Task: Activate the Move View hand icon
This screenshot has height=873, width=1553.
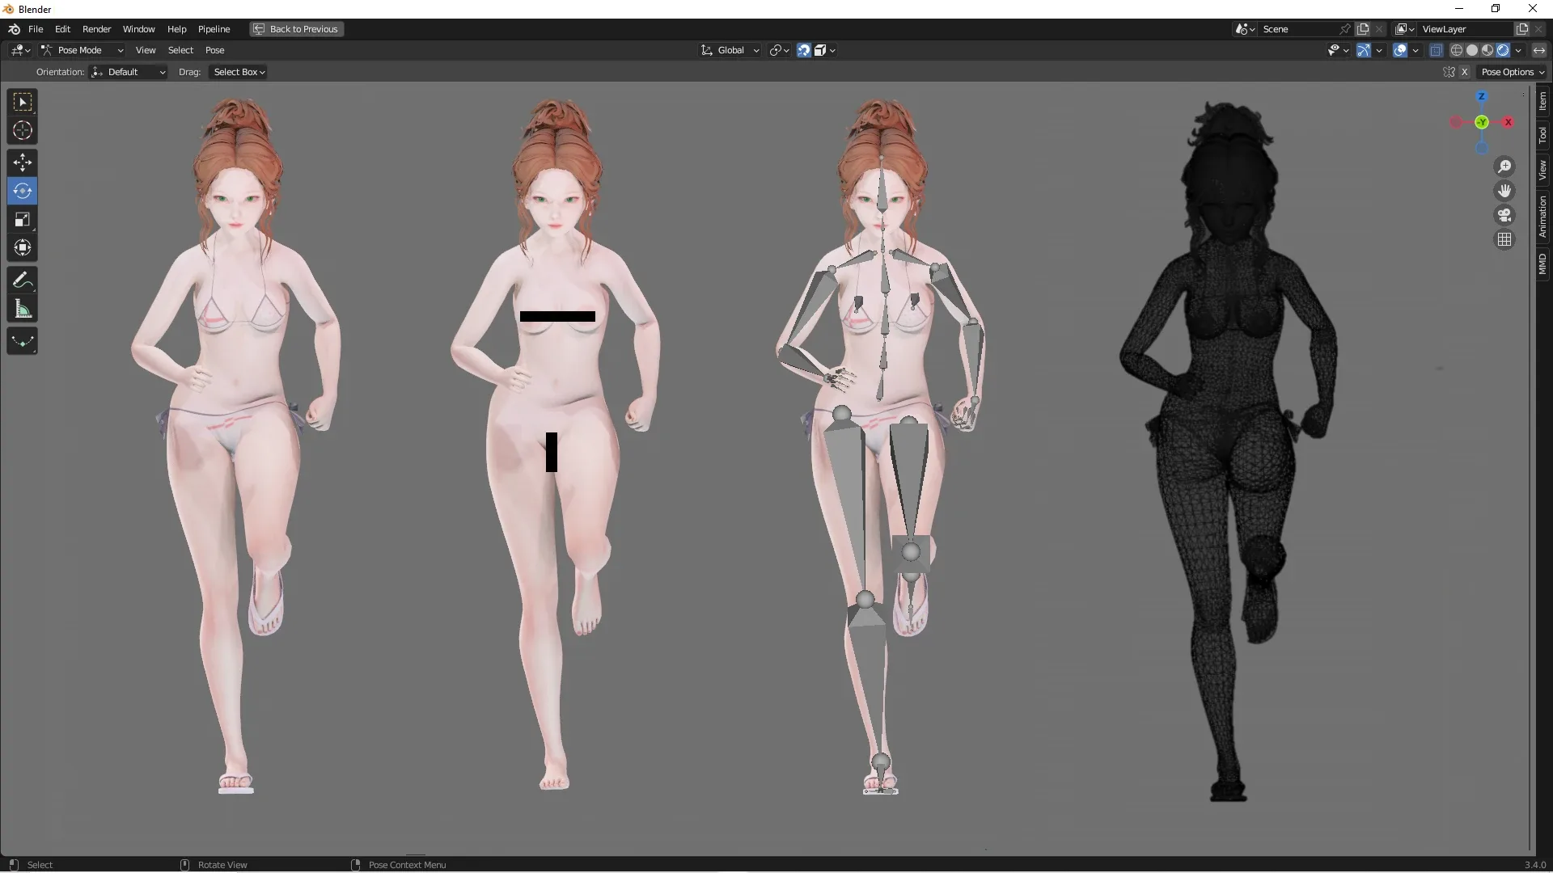Action: (1504, 191)
